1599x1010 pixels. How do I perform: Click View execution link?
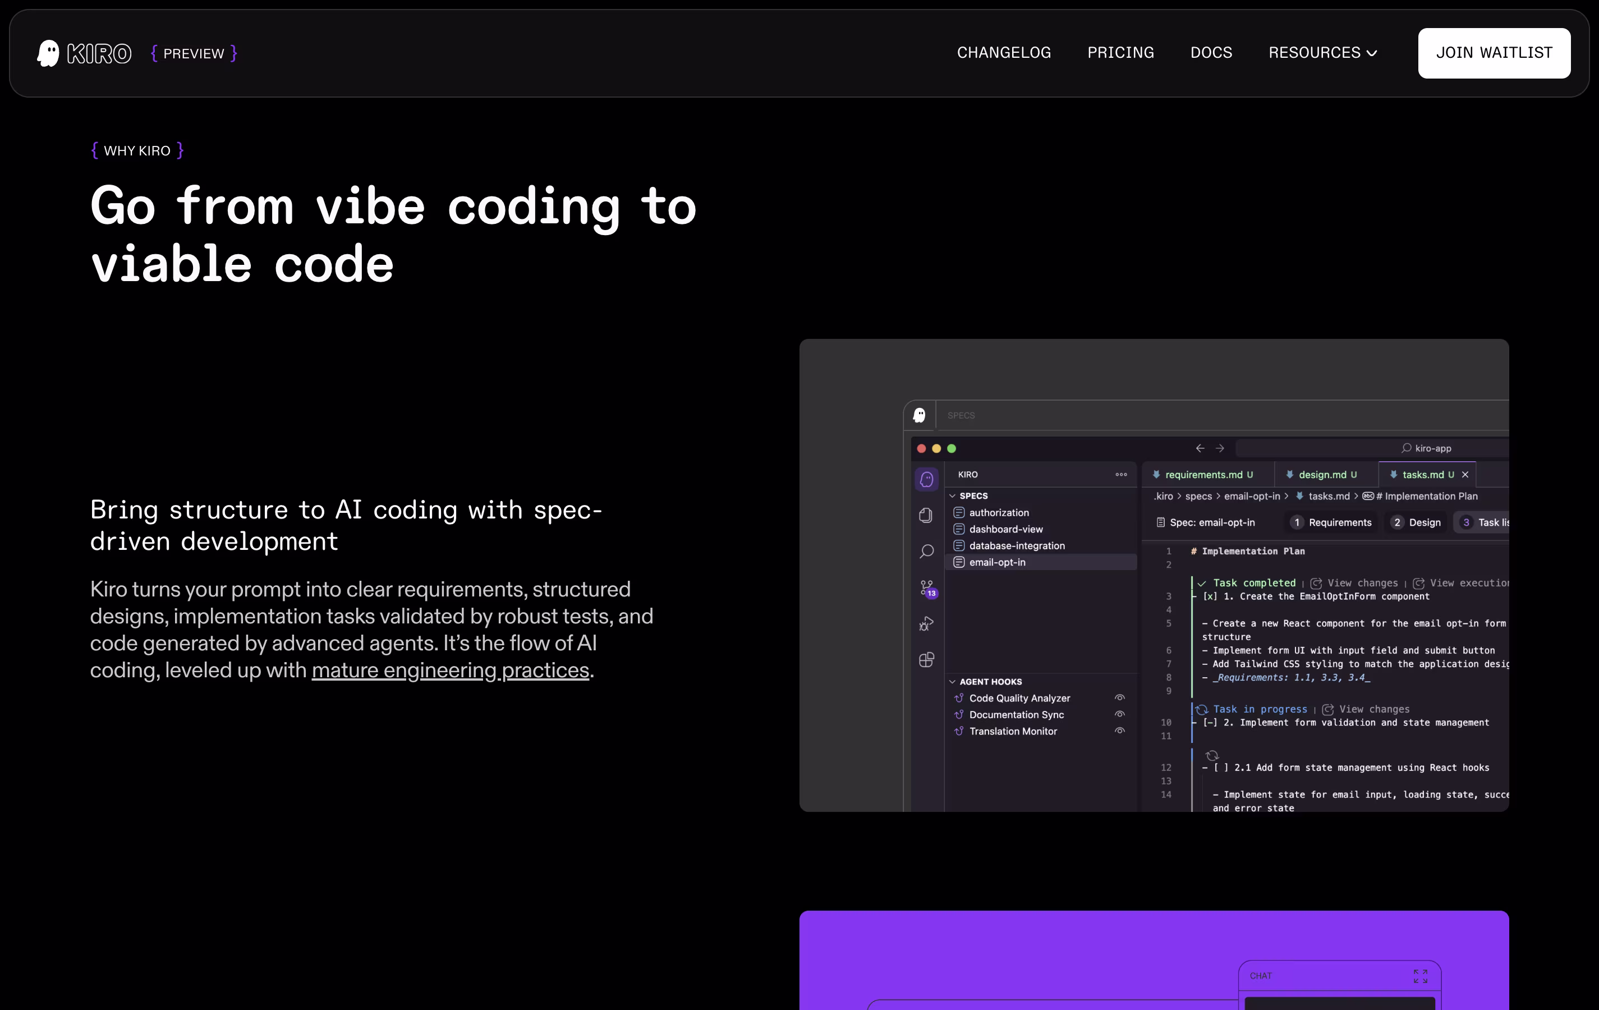(x=1461, y=583)
